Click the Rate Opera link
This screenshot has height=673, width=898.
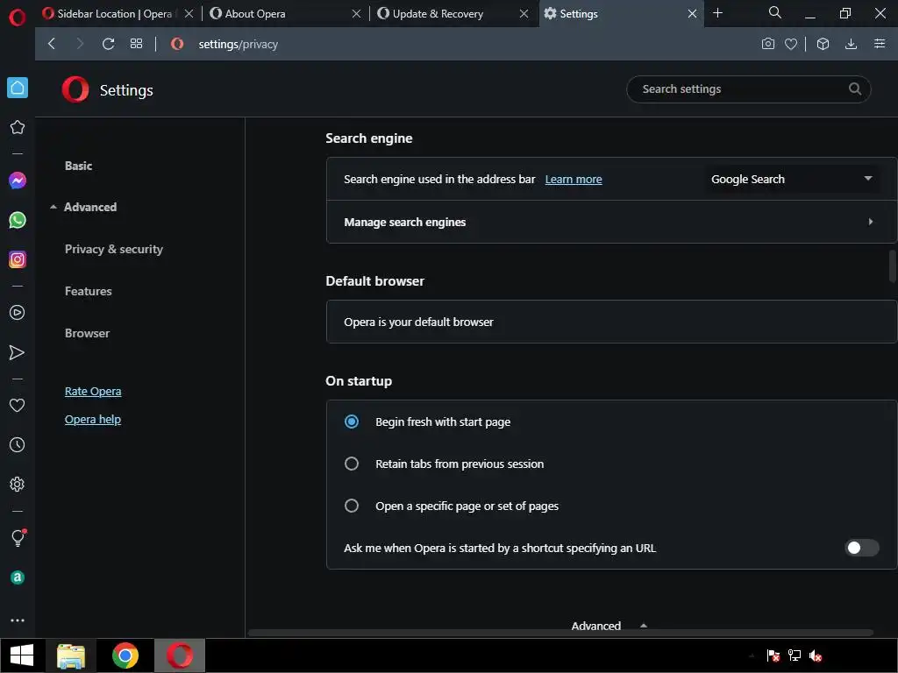click(93, 392)
